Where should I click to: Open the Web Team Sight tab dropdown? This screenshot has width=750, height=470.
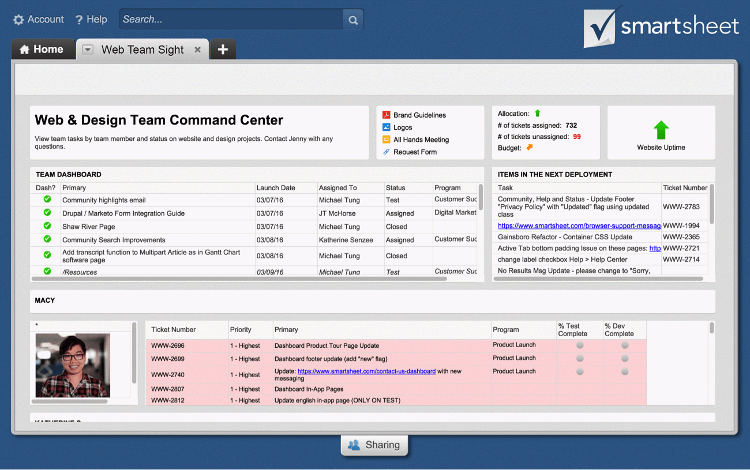pos(88,50)
